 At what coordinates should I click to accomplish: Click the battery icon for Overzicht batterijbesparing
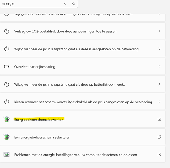pos(7,66)
